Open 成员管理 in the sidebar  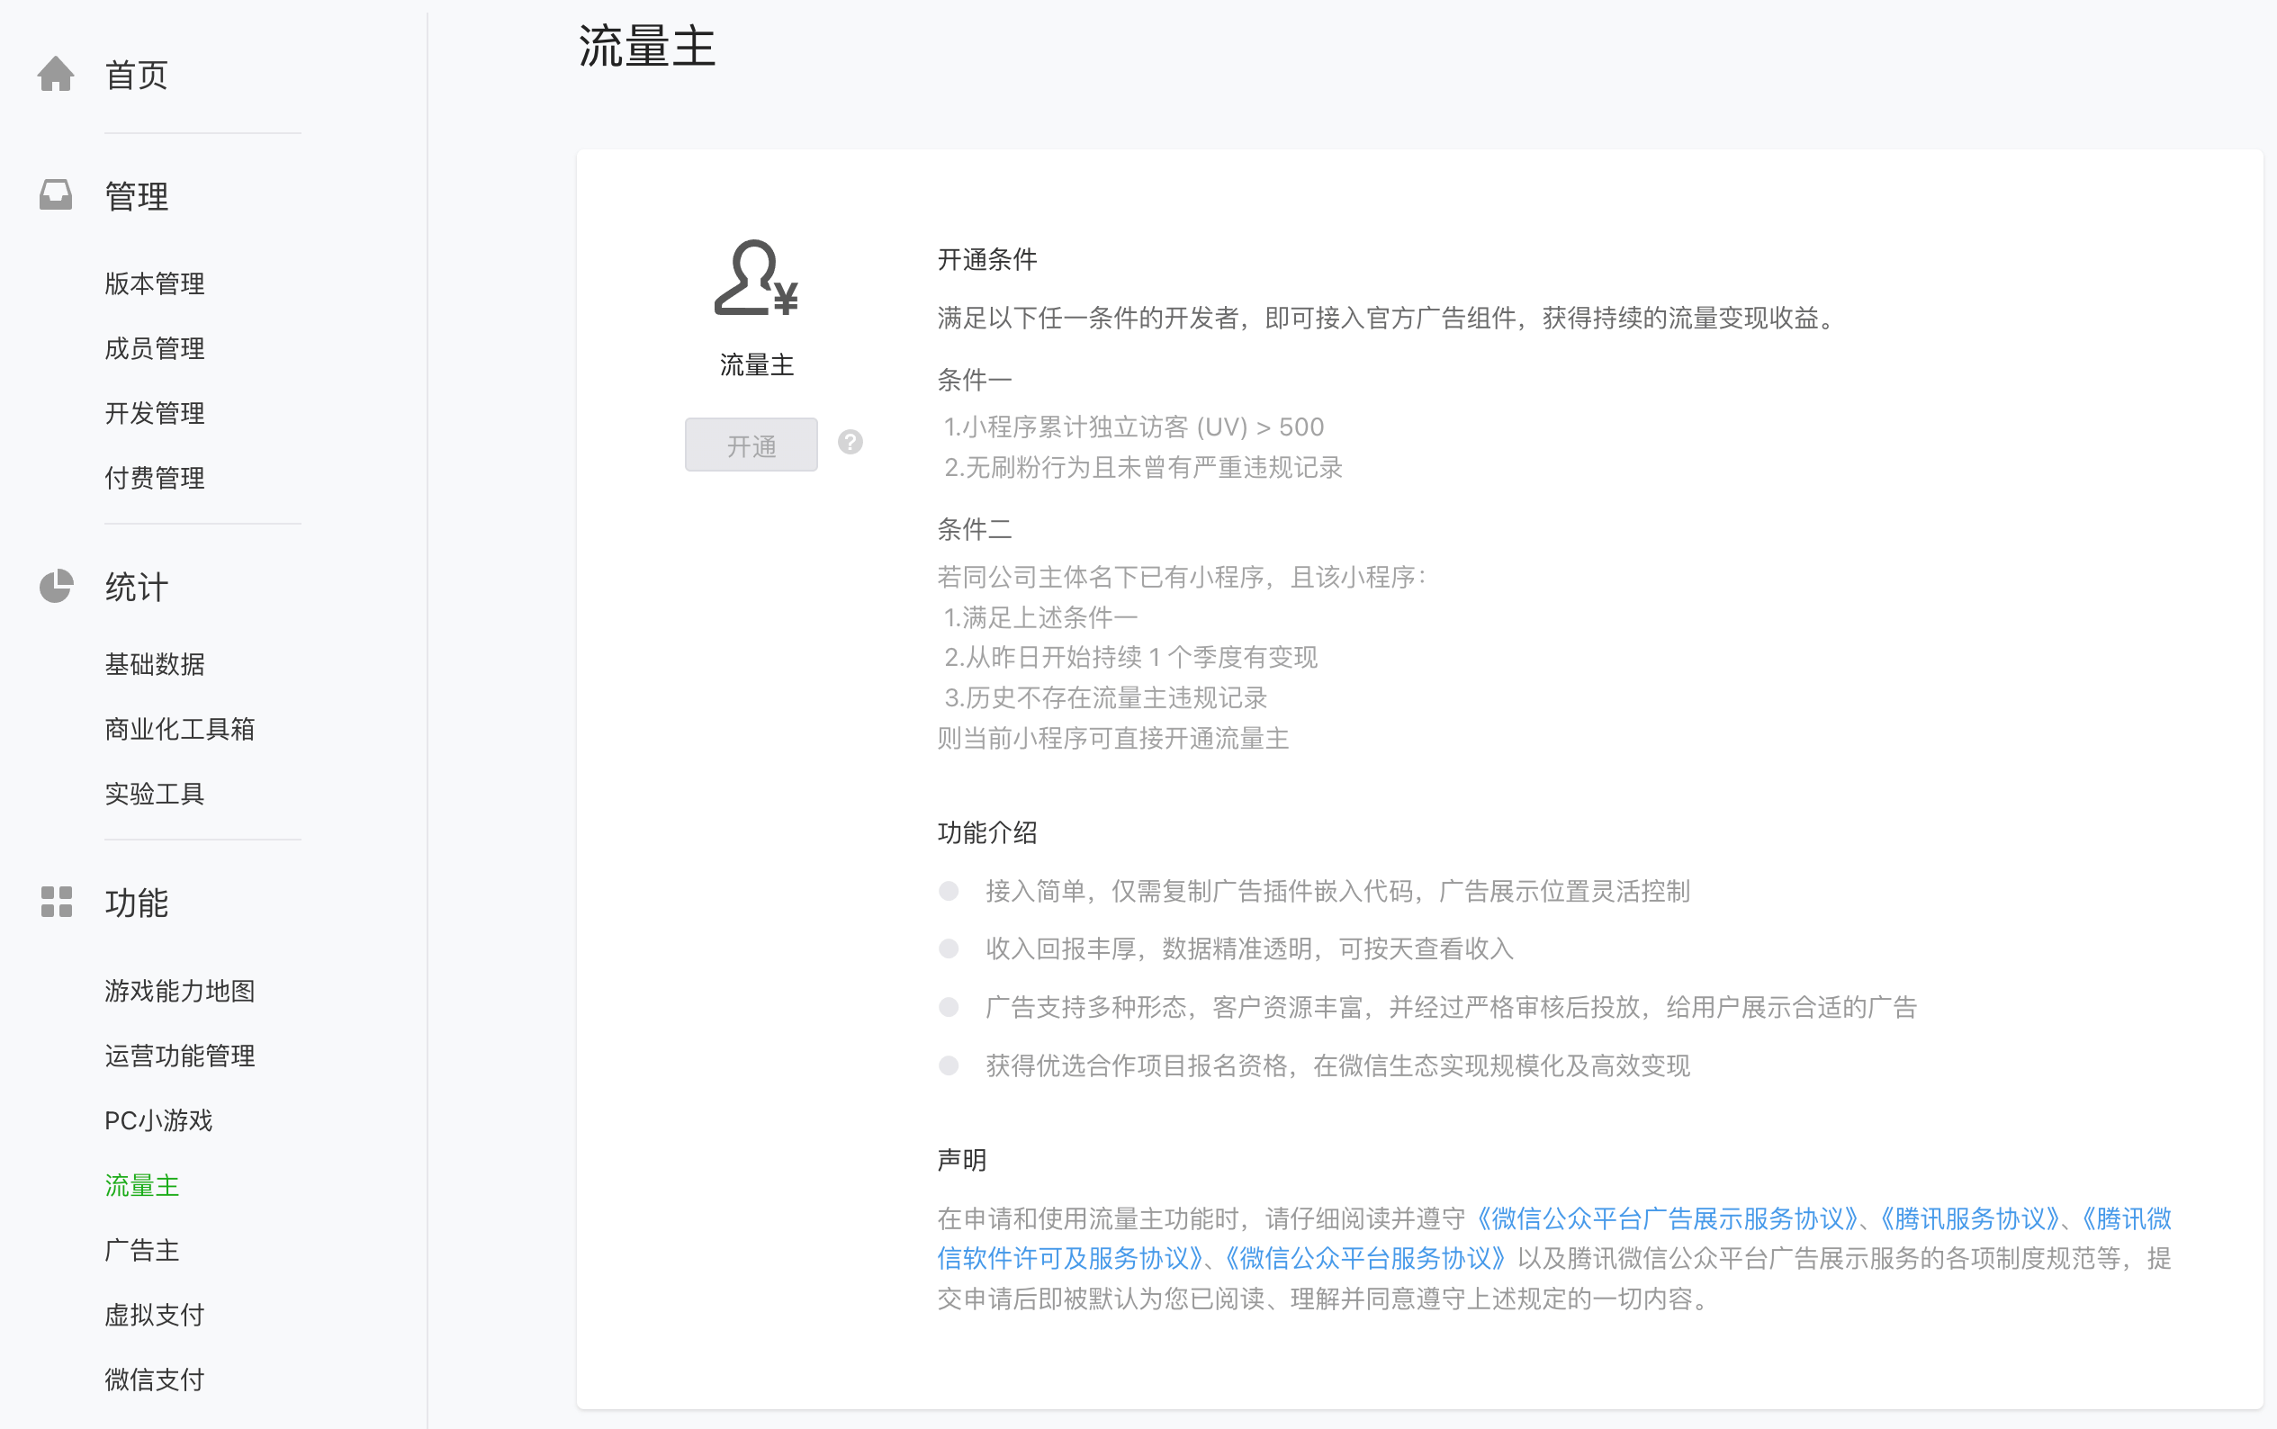pos(154,349)
